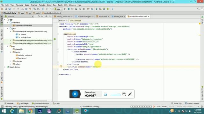Open the Build menu

[49, 5]
